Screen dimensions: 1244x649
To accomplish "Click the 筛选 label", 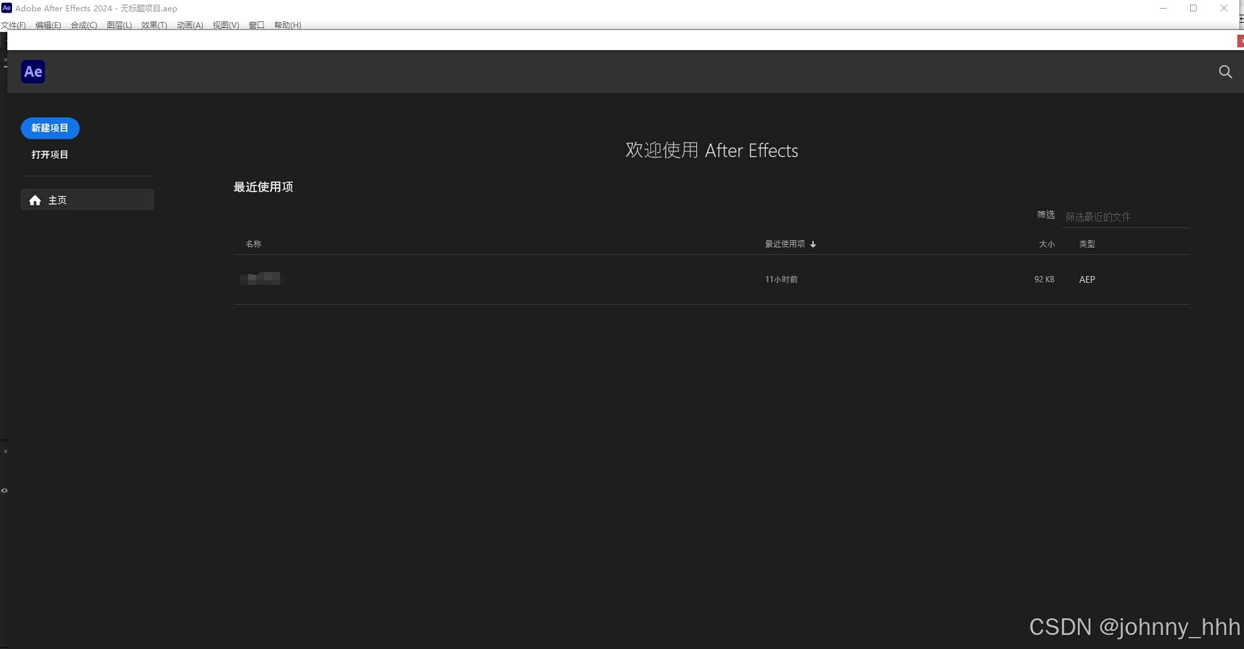I will (1046, 215).
